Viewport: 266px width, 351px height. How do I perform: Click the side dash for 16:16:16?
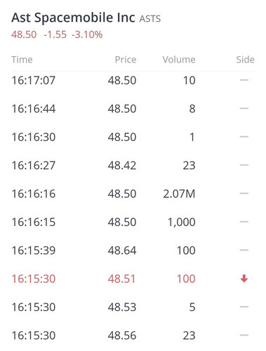click(x=244, y=194)
